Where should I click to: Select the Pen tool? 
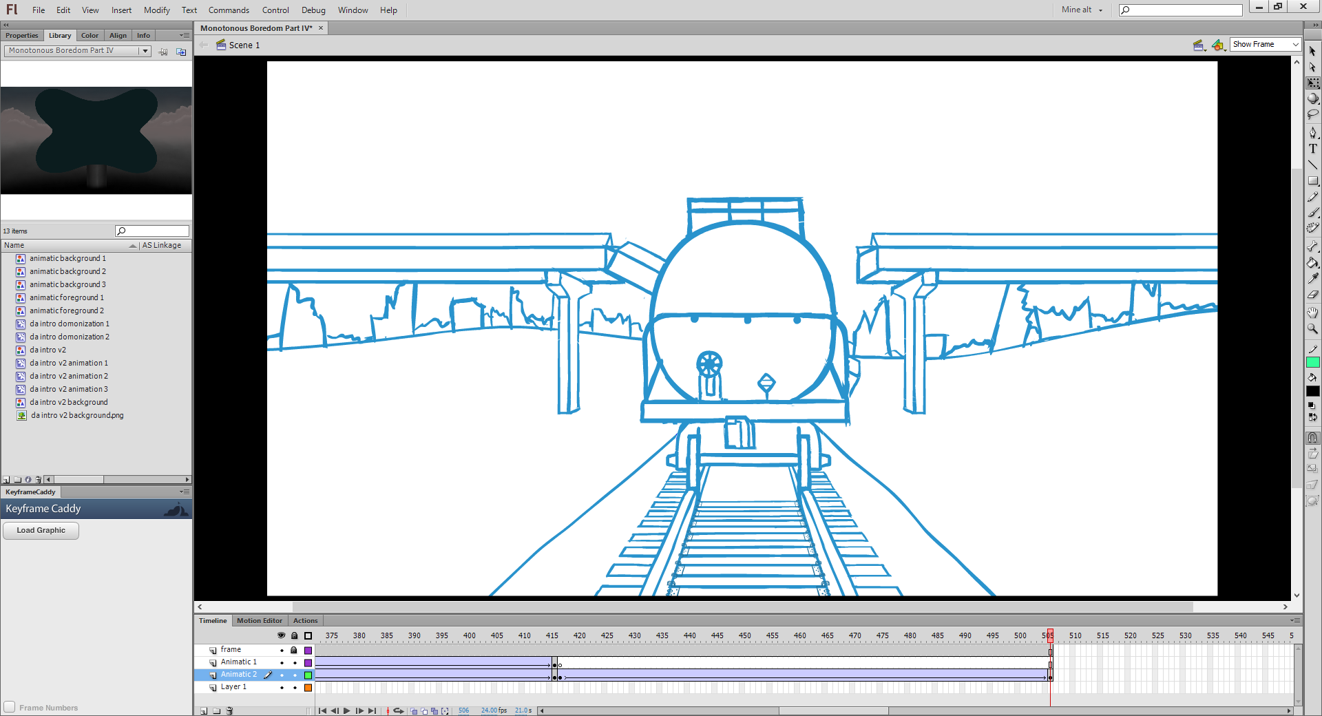point(1312,133)
